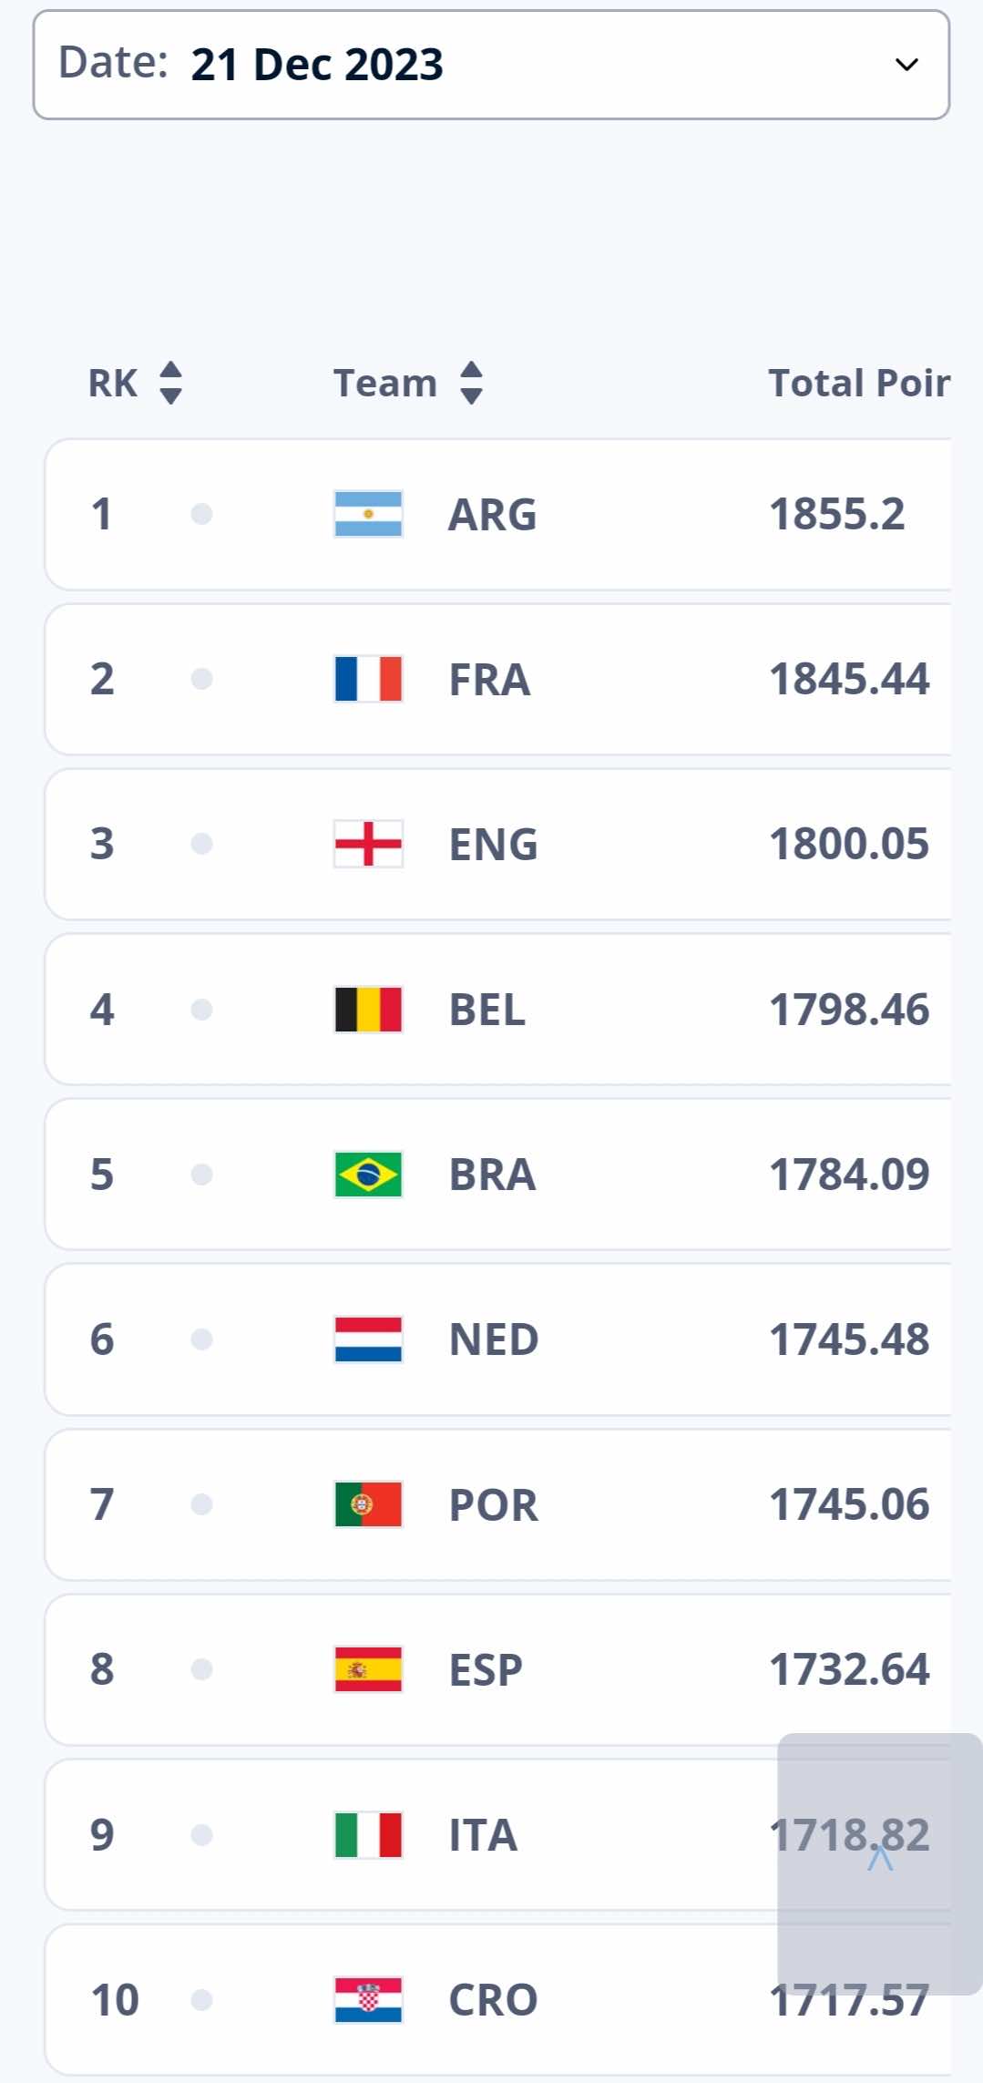Screen dimensions: 983x2083
Task: Click the Croatia flag icon
Action: point(368,2000)
